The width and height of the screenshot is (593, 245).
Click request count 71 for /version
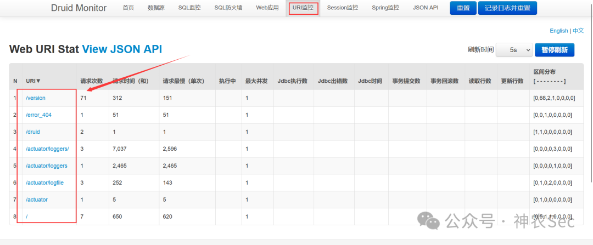[x=83, y=98]
